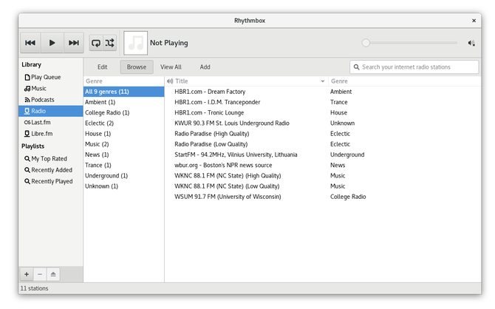Filter by 'News (1)' genre

coord(124,154)
